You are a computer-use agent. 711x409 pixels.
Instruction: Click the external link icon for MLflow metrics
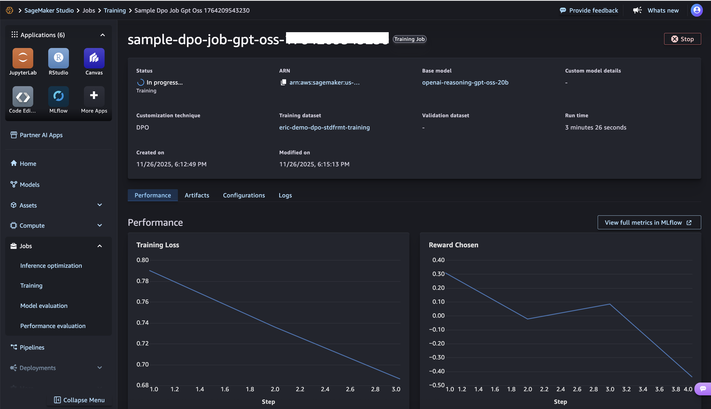point(689,222)
